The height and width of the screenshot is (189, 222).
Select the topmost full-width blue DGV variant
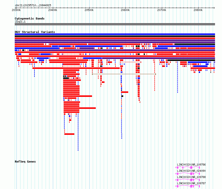(x=115, y=34)
